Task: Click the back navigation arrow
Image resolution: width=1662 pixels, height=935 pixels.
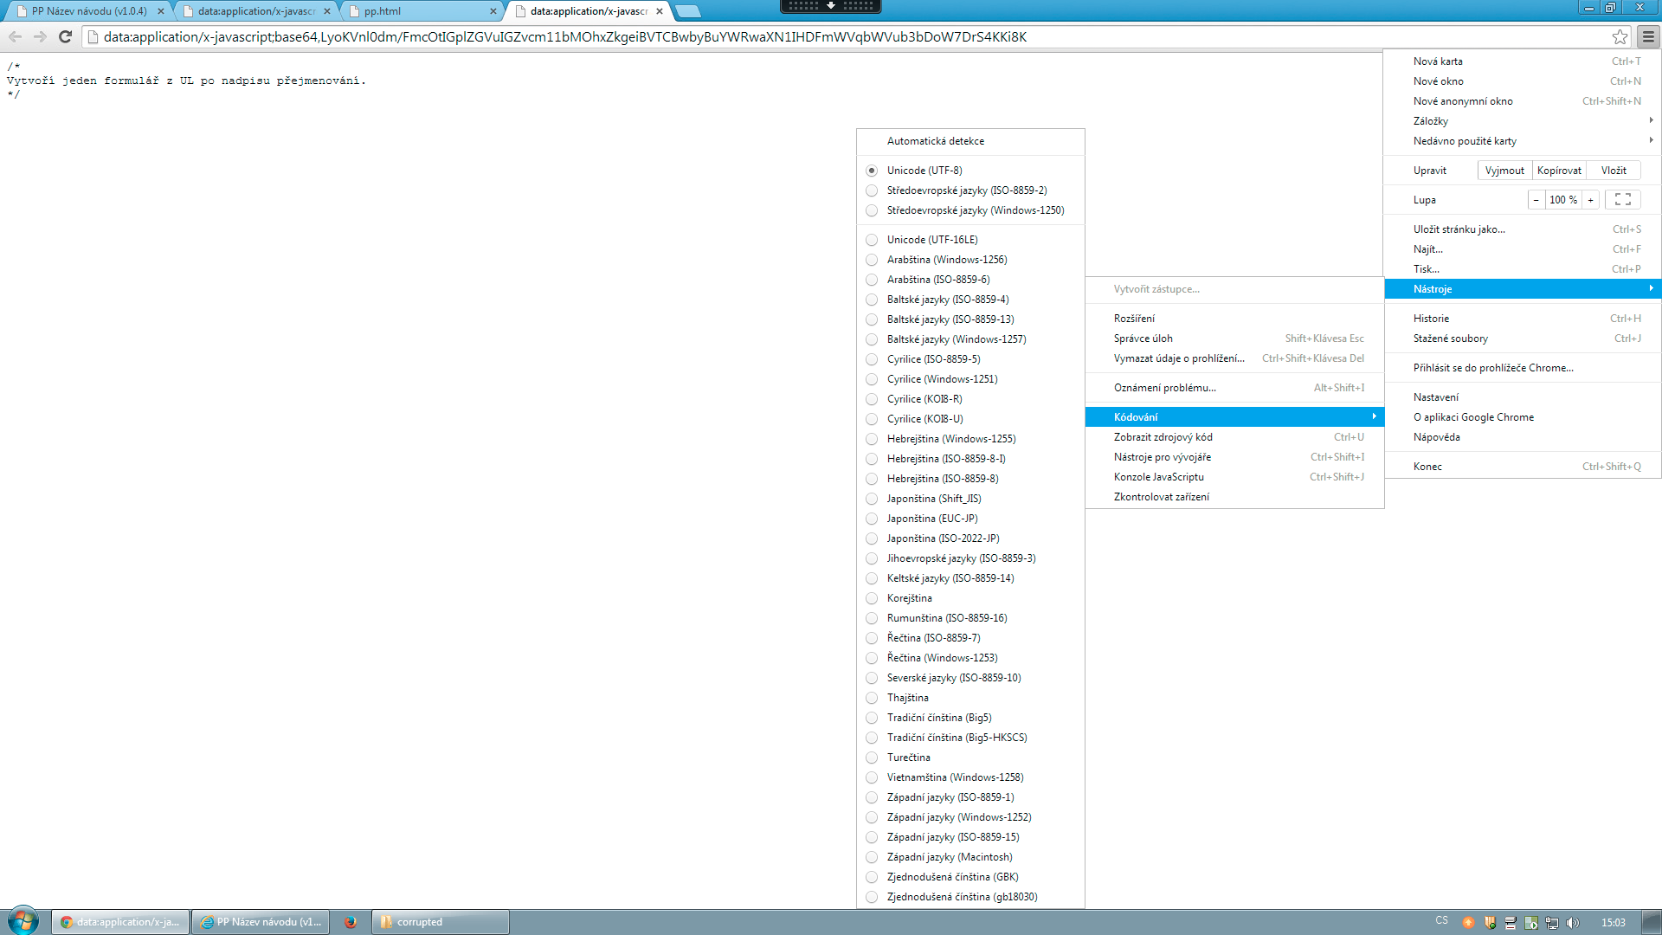Action: click(15, 36)
